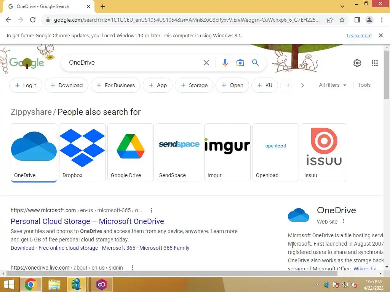The height and width of the screenshot is (292, 390).
Task: Click the Zippyshare breadcrumb heading
Action: [x=31, y=112]
